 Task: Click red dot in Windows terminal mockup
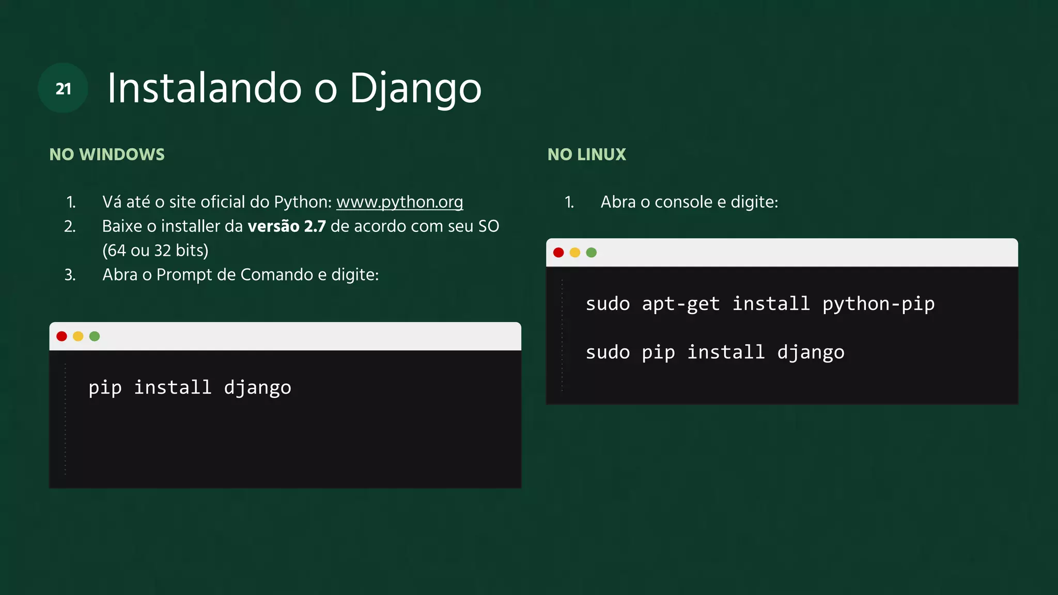(61, 336)
